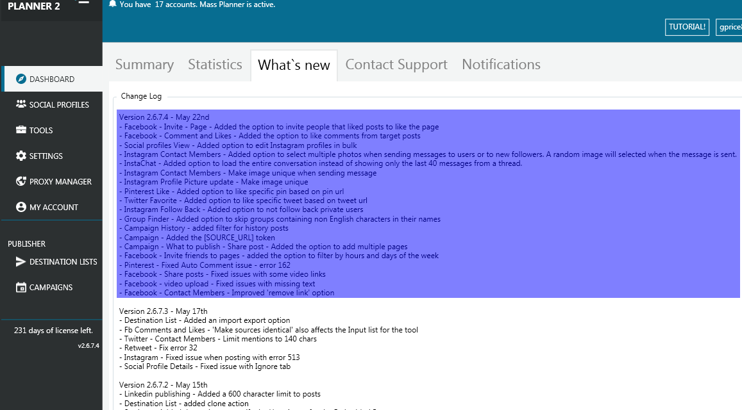Collapse the sidebar with the hamburger icon
This screenshot has width=742, height=410.
coord(83,3)
